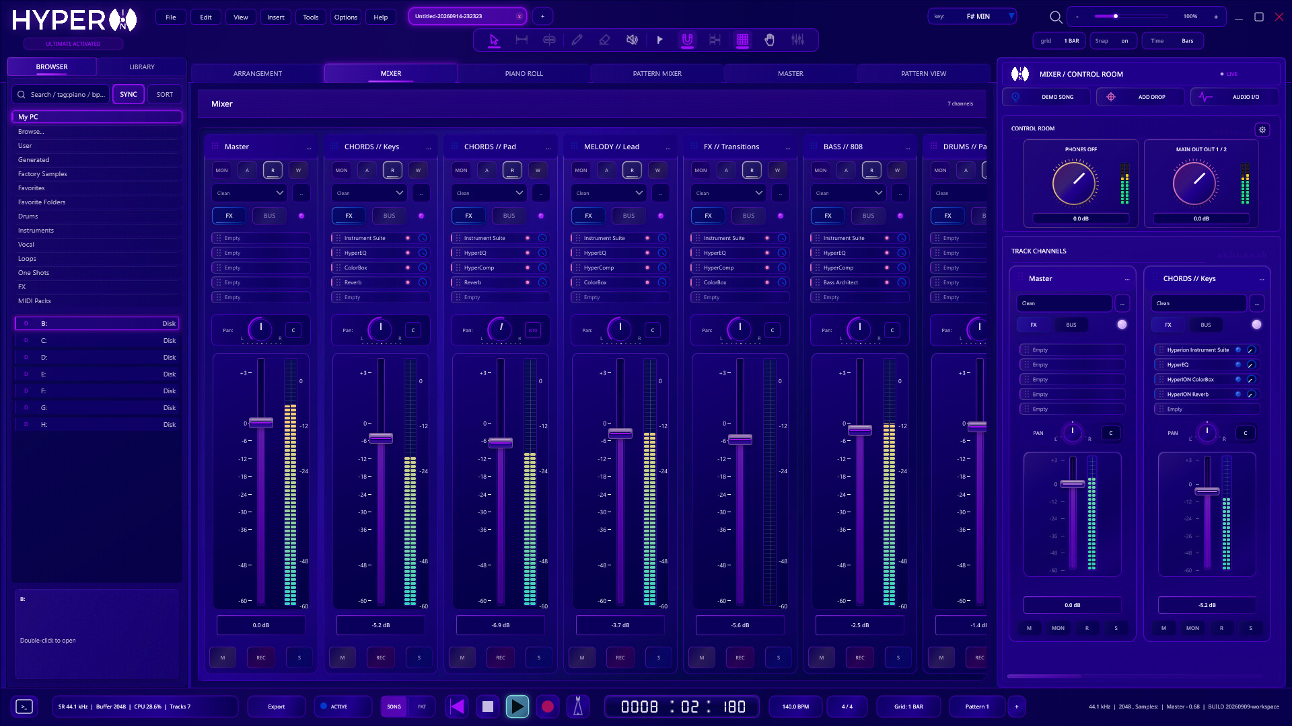
Task: Toggle the metronome icon
Action: 577,707
